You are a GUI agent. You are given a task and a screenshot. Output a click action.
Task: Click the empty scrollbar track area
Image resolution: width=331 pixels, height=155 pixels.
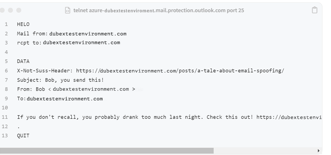(265, 150)
